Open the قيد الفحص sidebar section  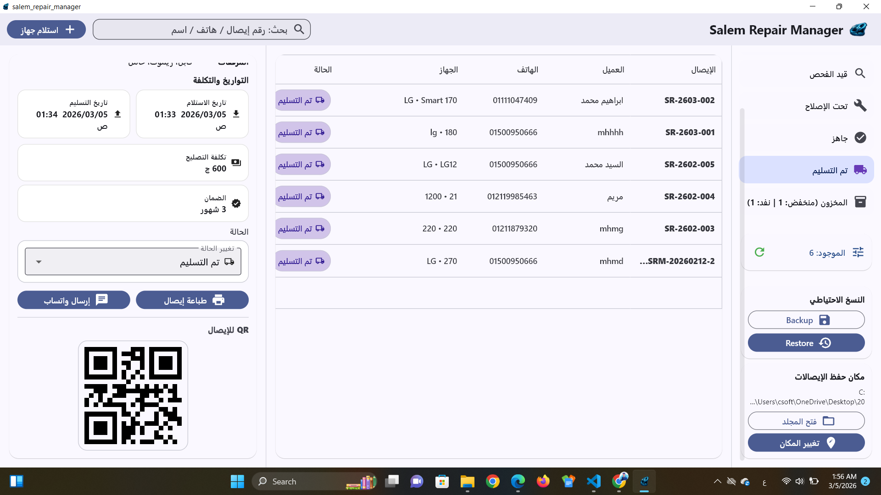point(829,74)
